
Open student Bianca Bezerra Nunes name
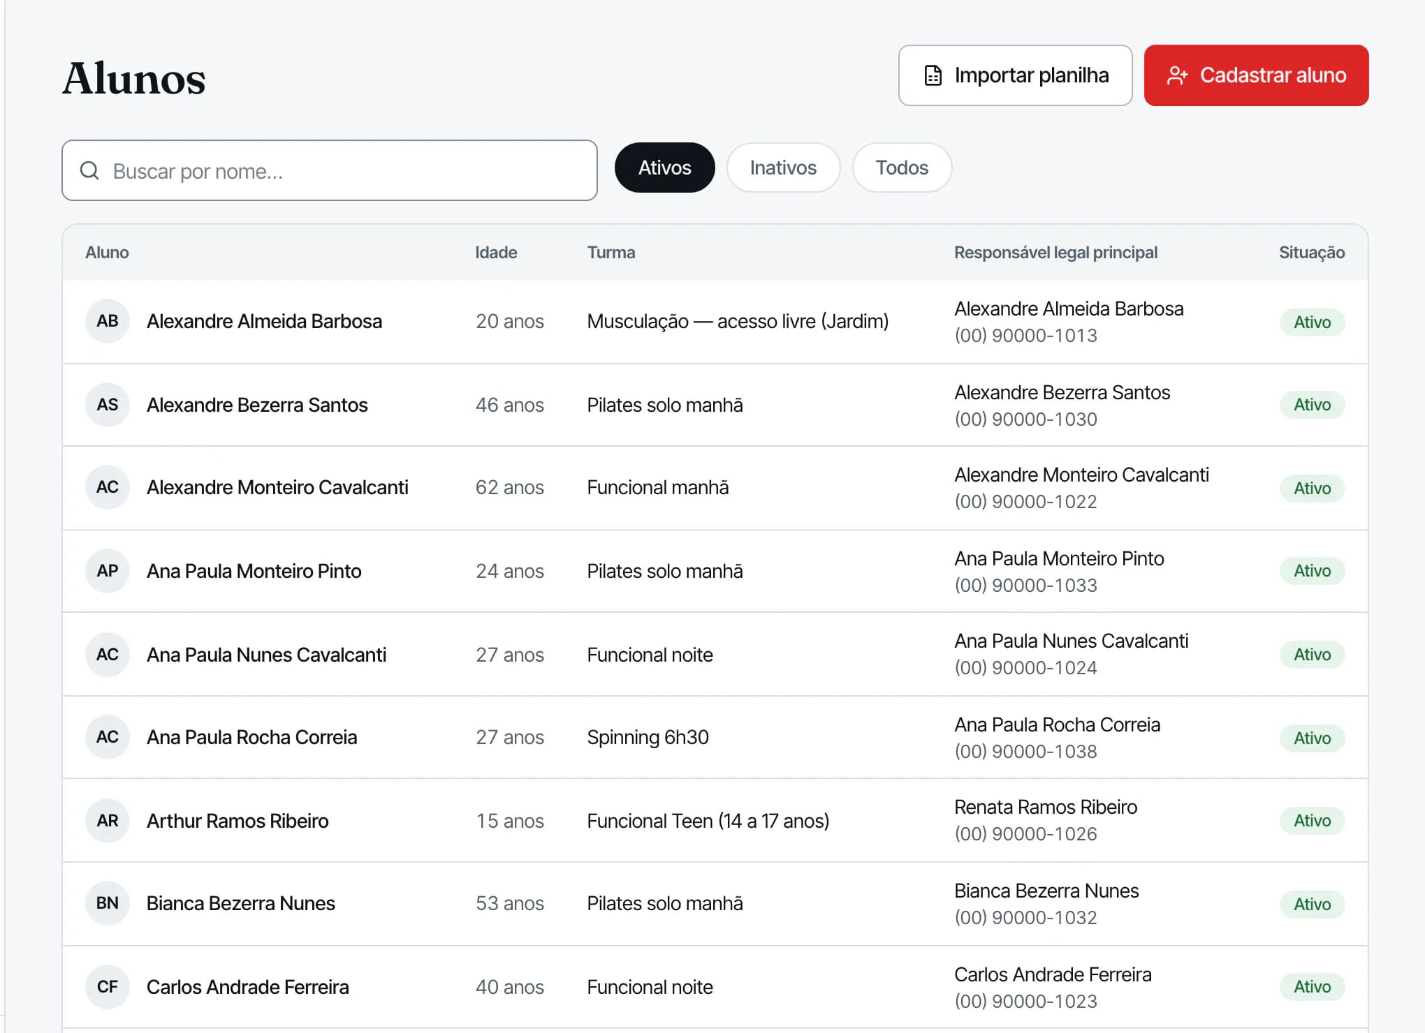click(241, 903)
